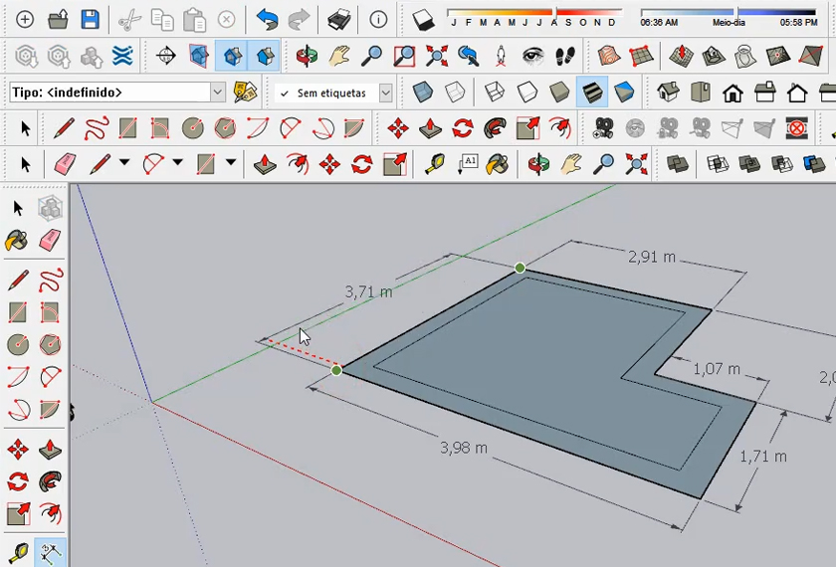The height and width of the screenshot is (567, 836).
Task: Activate the Dimensions tool in left palette
Action: click(50, 551)
